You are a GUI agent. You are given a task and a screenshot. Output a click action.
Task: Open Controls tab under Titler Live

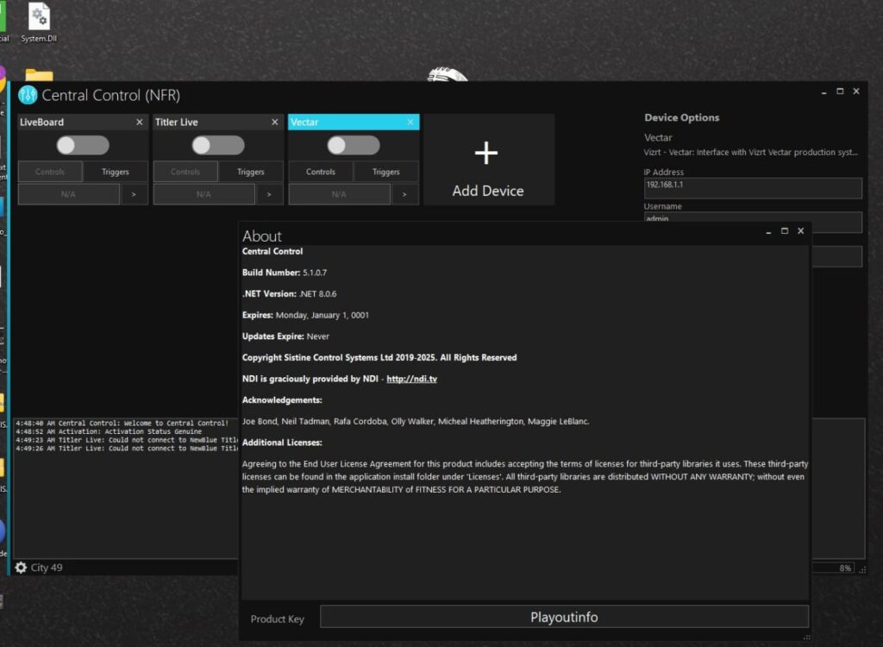[185, 172]
